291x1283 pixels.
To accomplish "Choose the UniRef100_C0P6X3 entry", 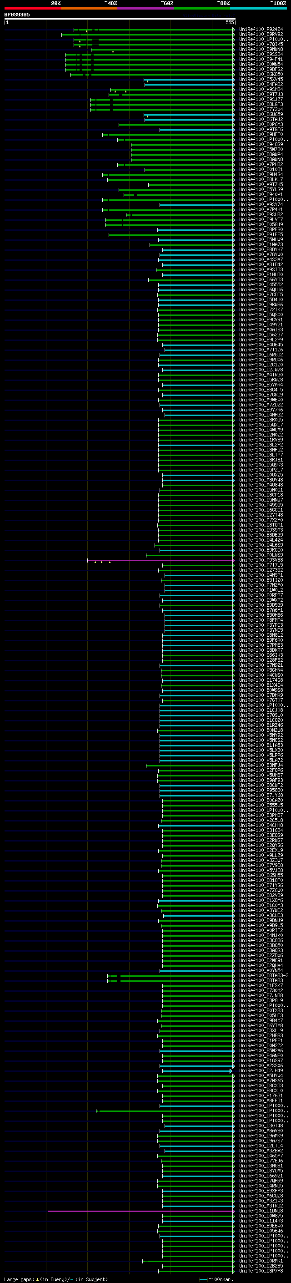I will pyautogui.click(x=261, y=125).
